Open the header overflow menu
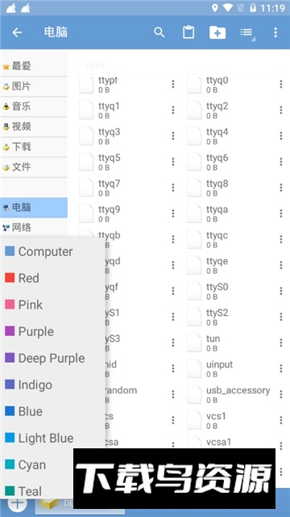Image resolution: width=290 pixels, height=517 pixels. click(x=275, y=32)
